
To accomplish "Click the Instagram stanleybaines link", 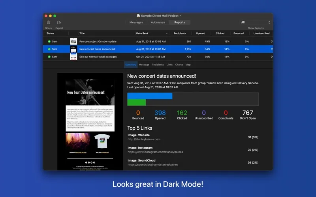I will tap(155, 152).
